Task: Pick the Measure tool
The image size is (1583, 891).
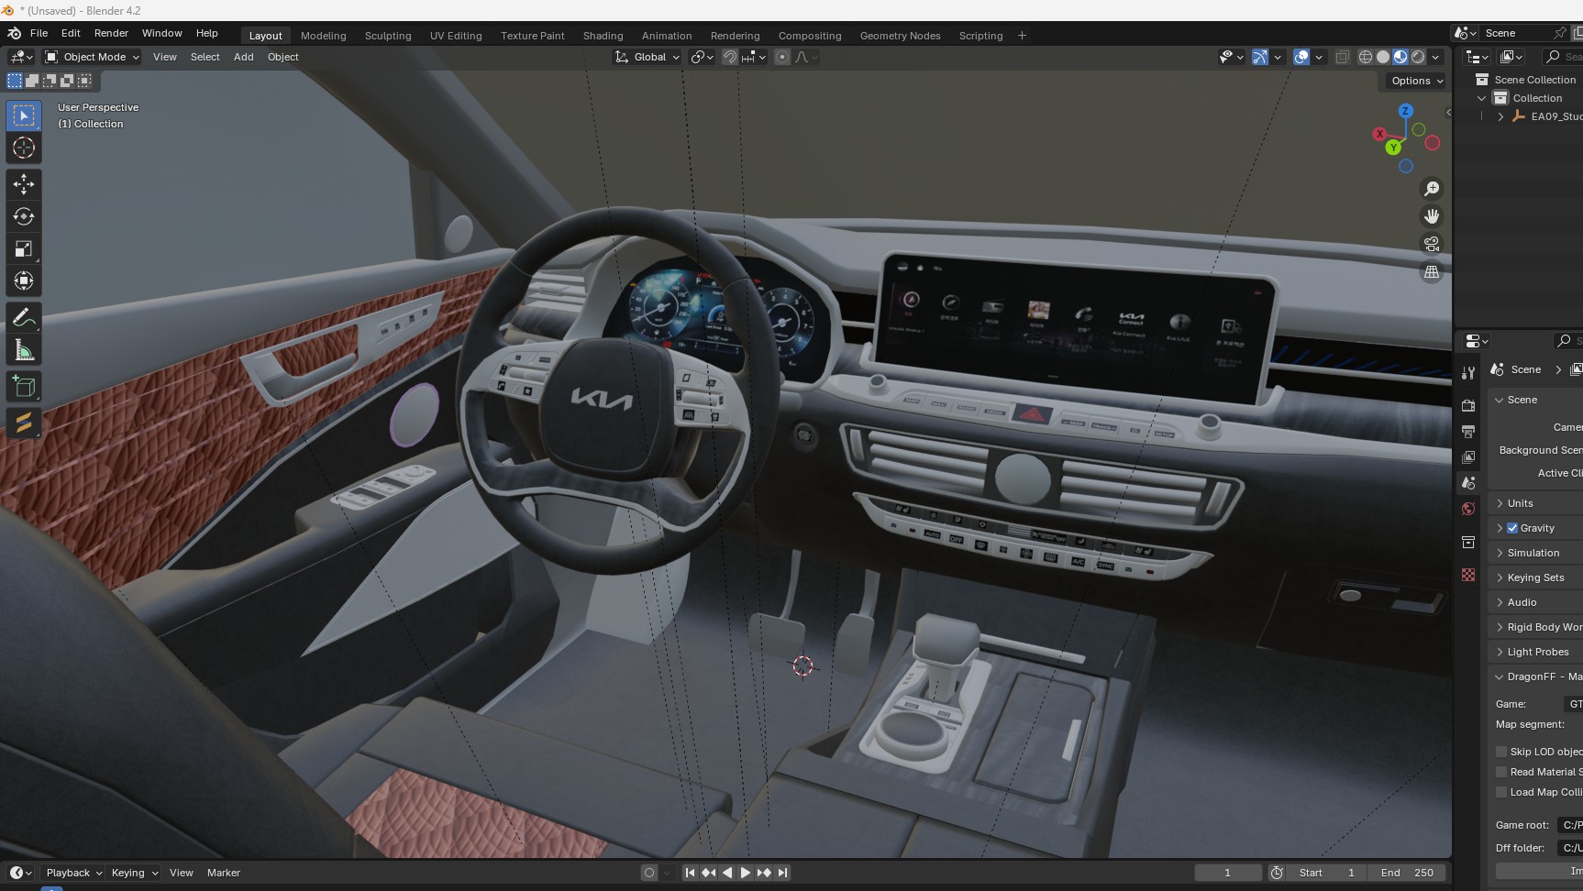Action: coord(24,350)
